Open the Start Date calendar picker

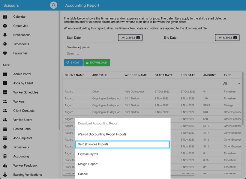tap(138, 37)
